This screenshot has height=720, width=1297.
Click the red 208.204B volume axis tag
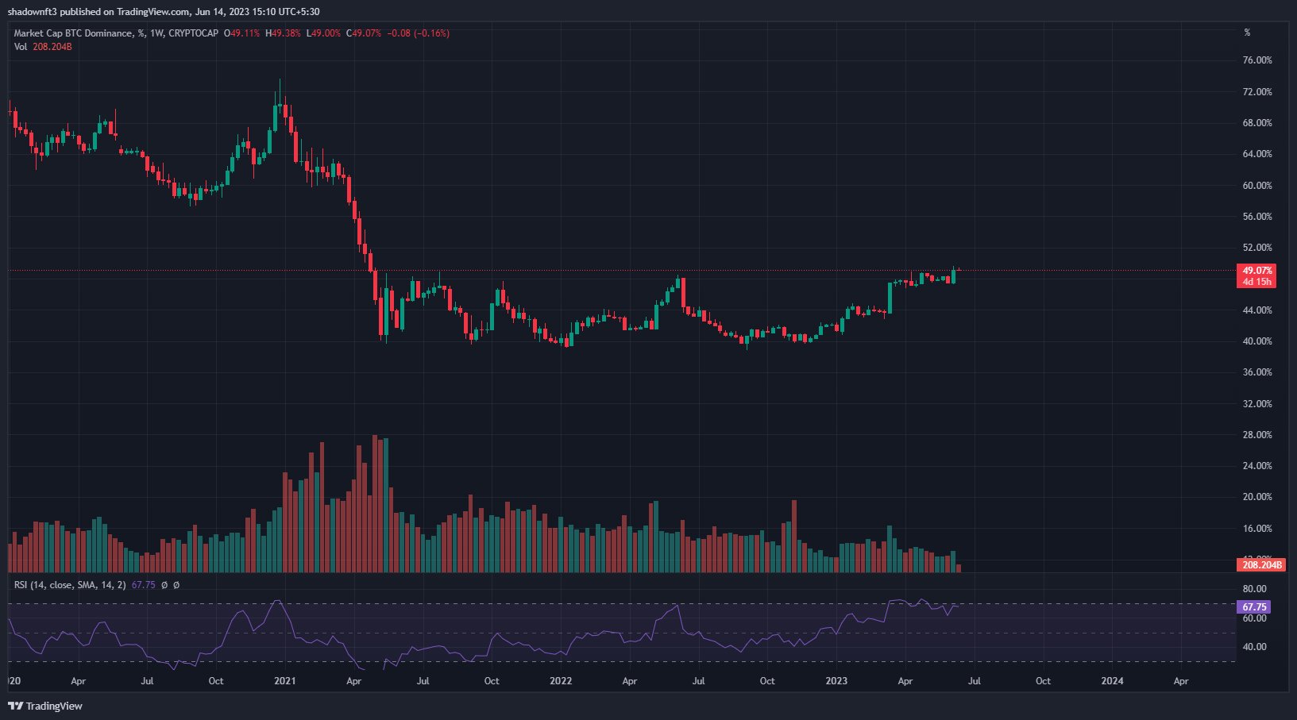(1260, 565)
